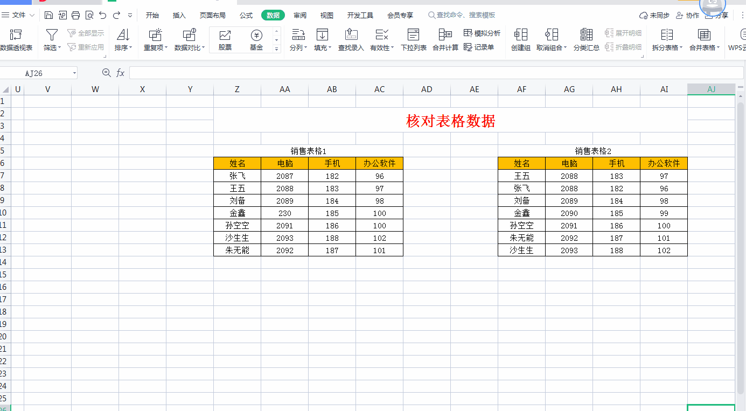Click the 创建组 (create group) icon
This screenshot has width=746, height=411.
[520, 36]
